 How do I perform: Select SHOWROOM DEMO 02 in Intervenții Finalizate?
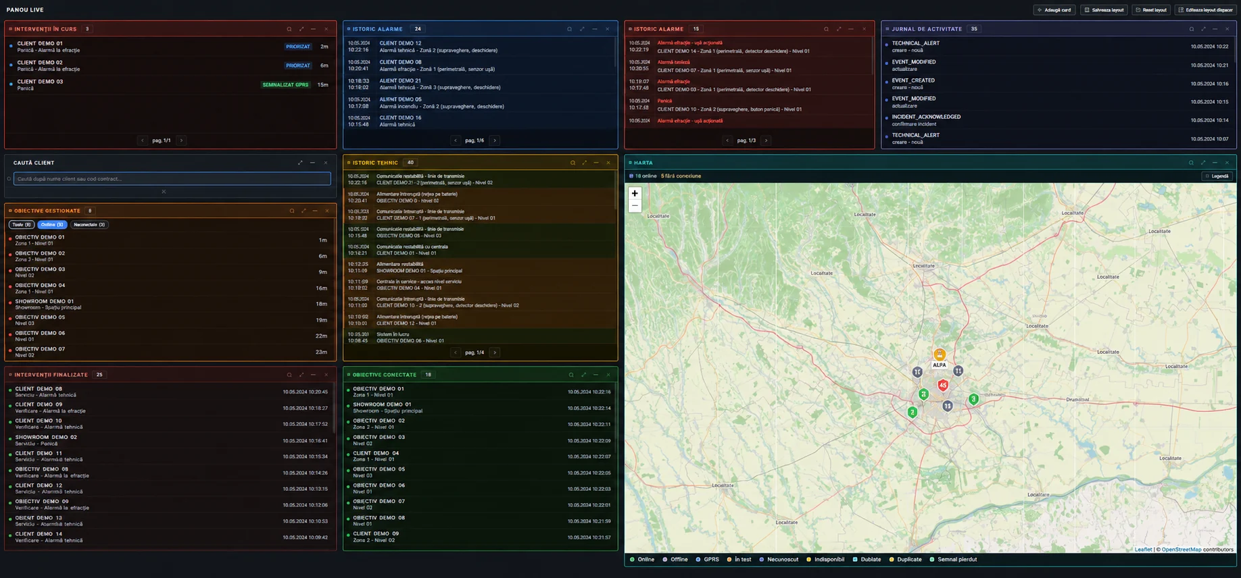170,440
